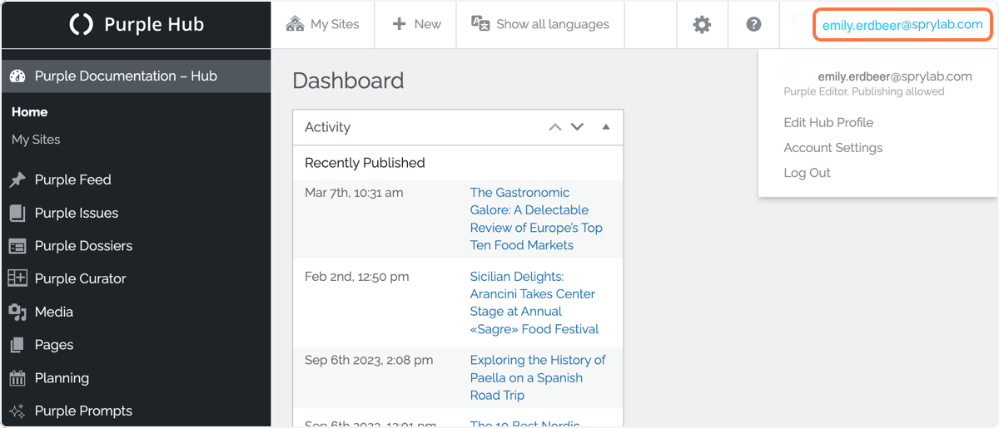Click the Activity widget title
Image resolution: width=999 pixels, height=428 pixels.
[x=327, y=127]
